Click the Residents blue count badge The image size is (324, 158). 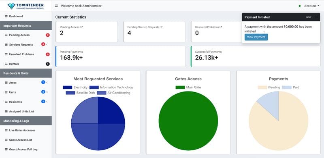pyautogui.click(x=43, y=102)
